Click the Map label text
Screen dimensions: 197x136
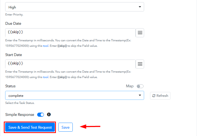tap(130, 86)
